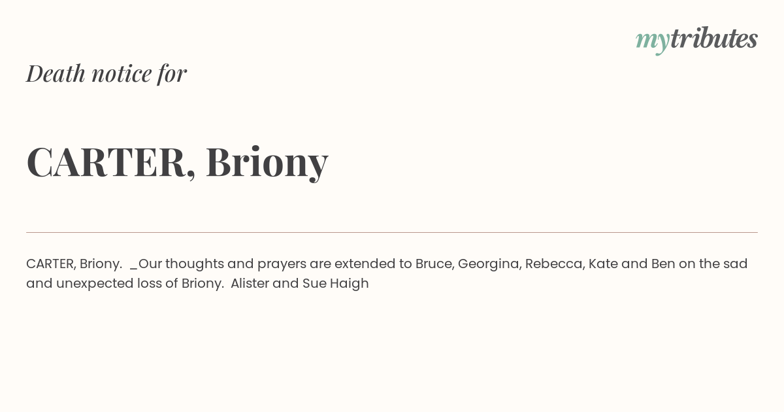Click "Sue Haigh" ending the notice
Screen dimensions: 784x412
(335, 283)
